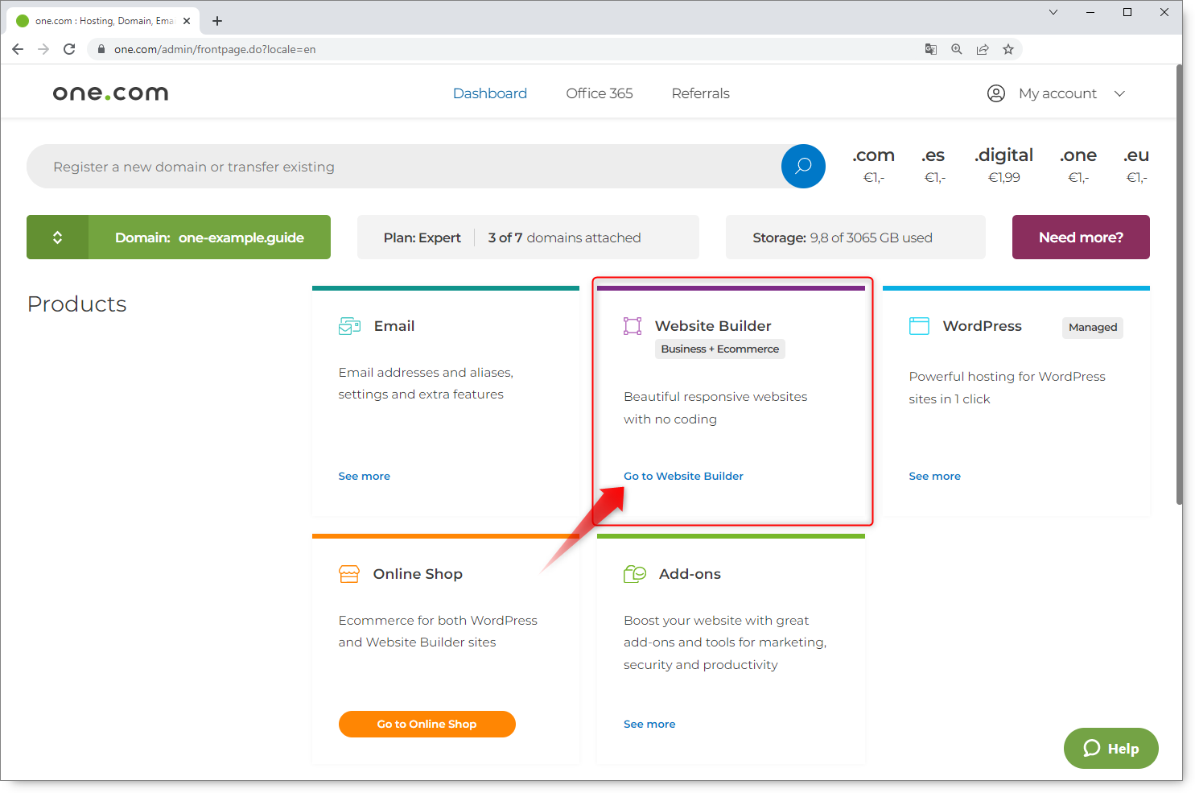The image size is (1195, 793).
Task: Click the Website Builder purple frame icon
Action: point(633,326)
